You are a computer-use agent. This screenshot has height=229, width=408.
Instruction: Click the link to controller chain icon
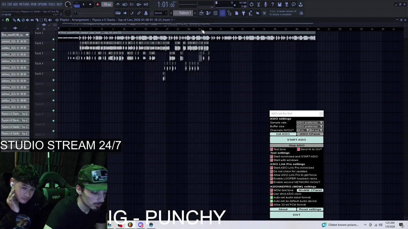click(139, 13)
